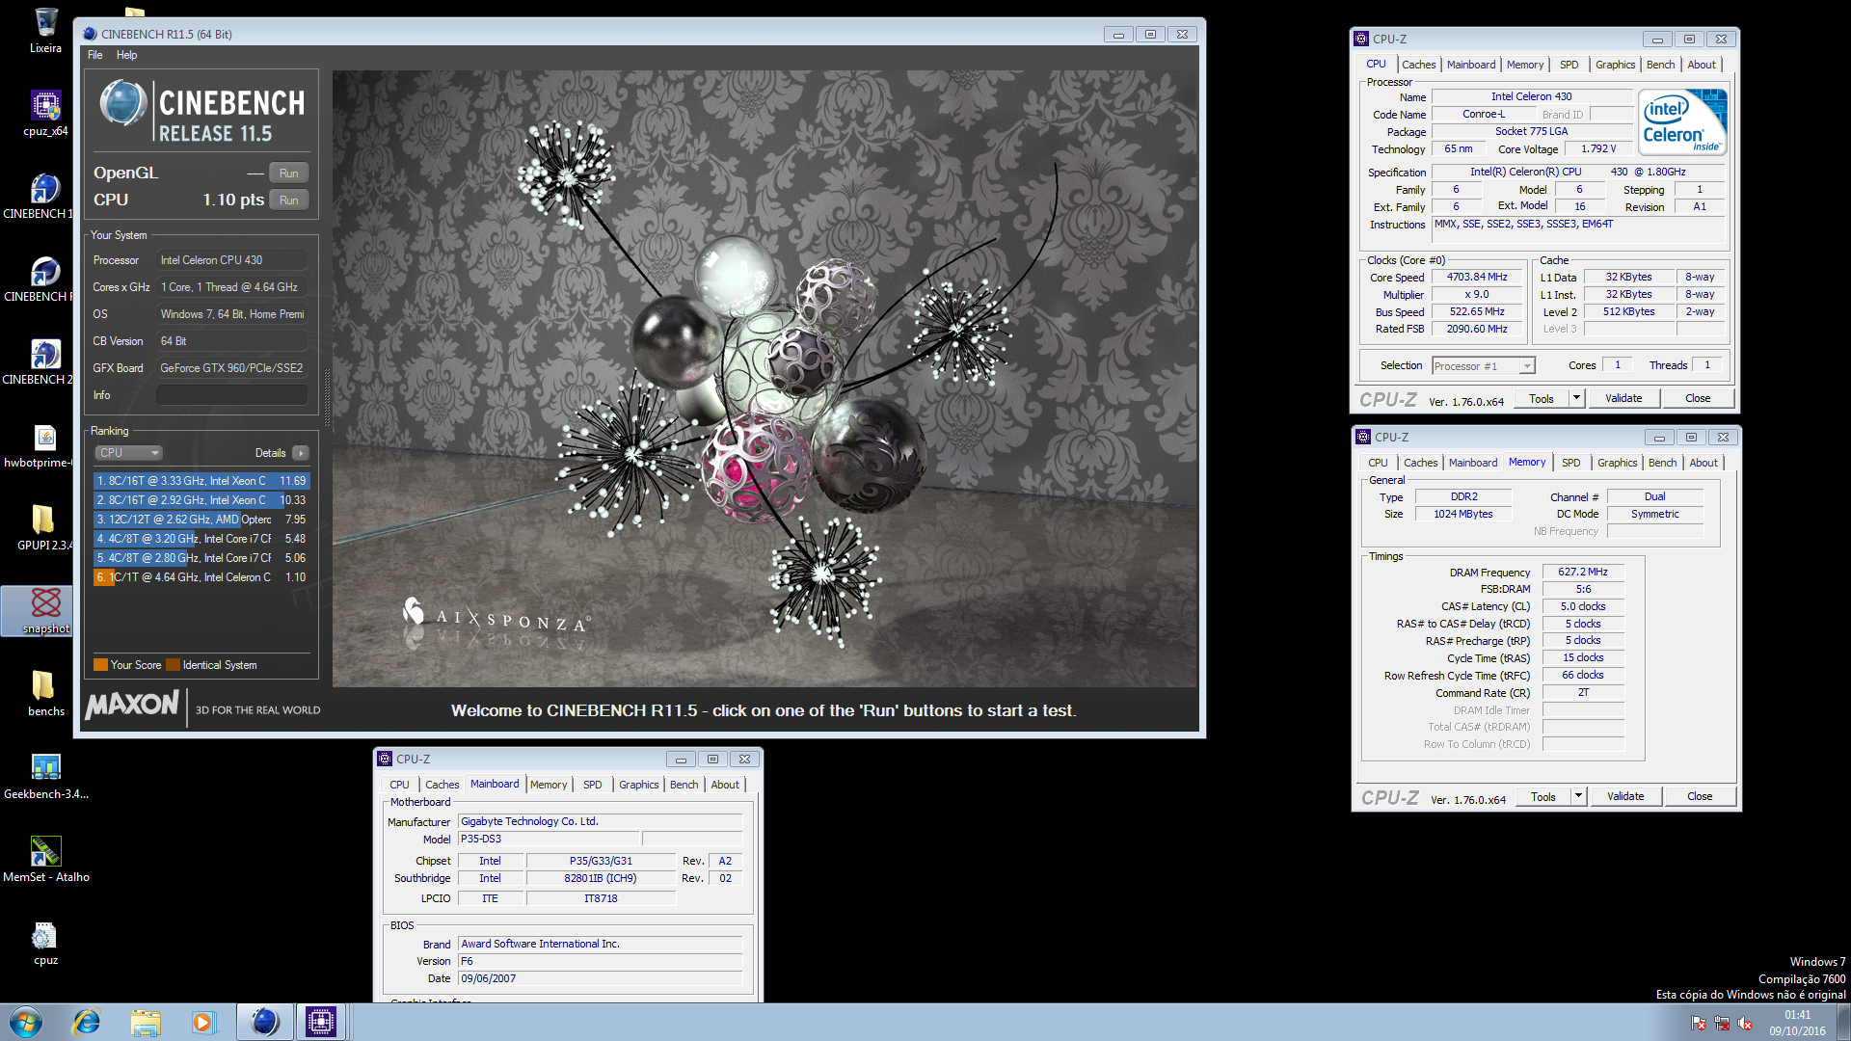This screenshot has height=1041, width=1851.
Task: Select ranking entry 3 AMD Opteron
Action: coord(201,520)
